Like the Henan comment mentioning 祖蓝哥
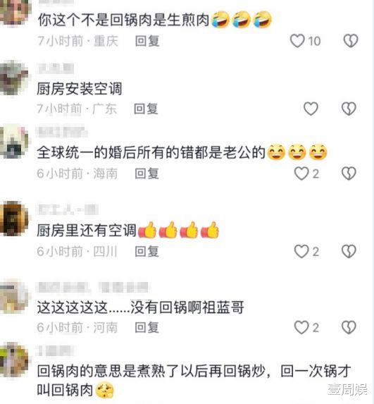Viewport: 374px width, 404px height. (301, 327)
